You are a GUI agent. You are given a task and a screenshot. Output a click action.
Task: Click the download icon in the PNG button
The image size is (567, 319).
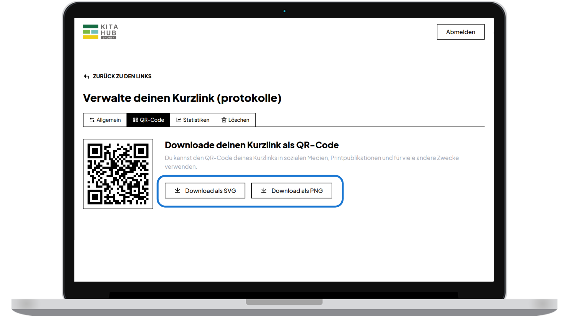click(264, 191)
